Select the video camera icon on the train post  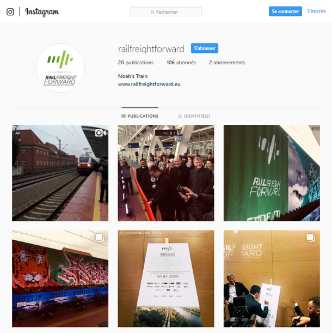[x=100, y=133]
